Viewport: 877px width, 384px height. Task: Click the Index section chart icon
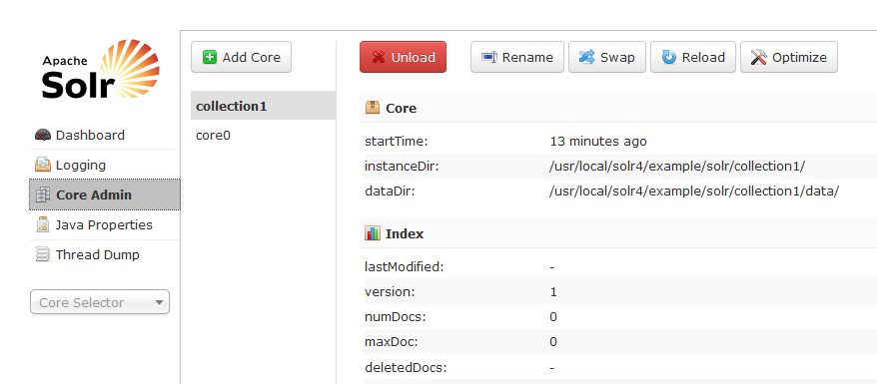coord(373,233)
